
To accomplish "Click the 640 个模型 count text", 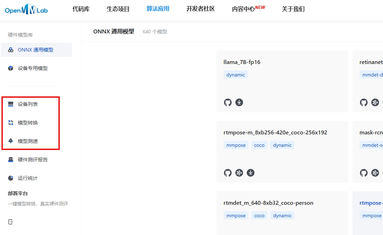I will pyautogui.click(x=155, y=32).
